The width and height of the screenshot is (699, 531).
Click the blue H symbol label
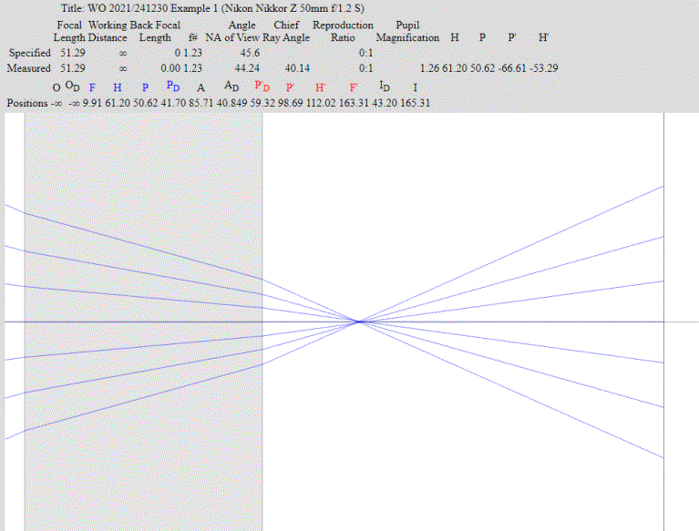click(118, 87)
